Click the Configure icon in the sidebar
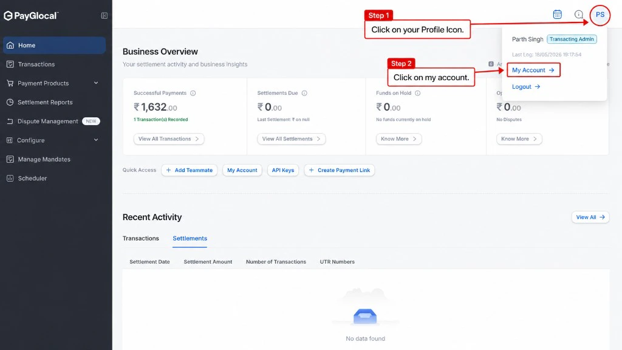The image size is (622, 350). pyautogui.click(x=10, y=140)
